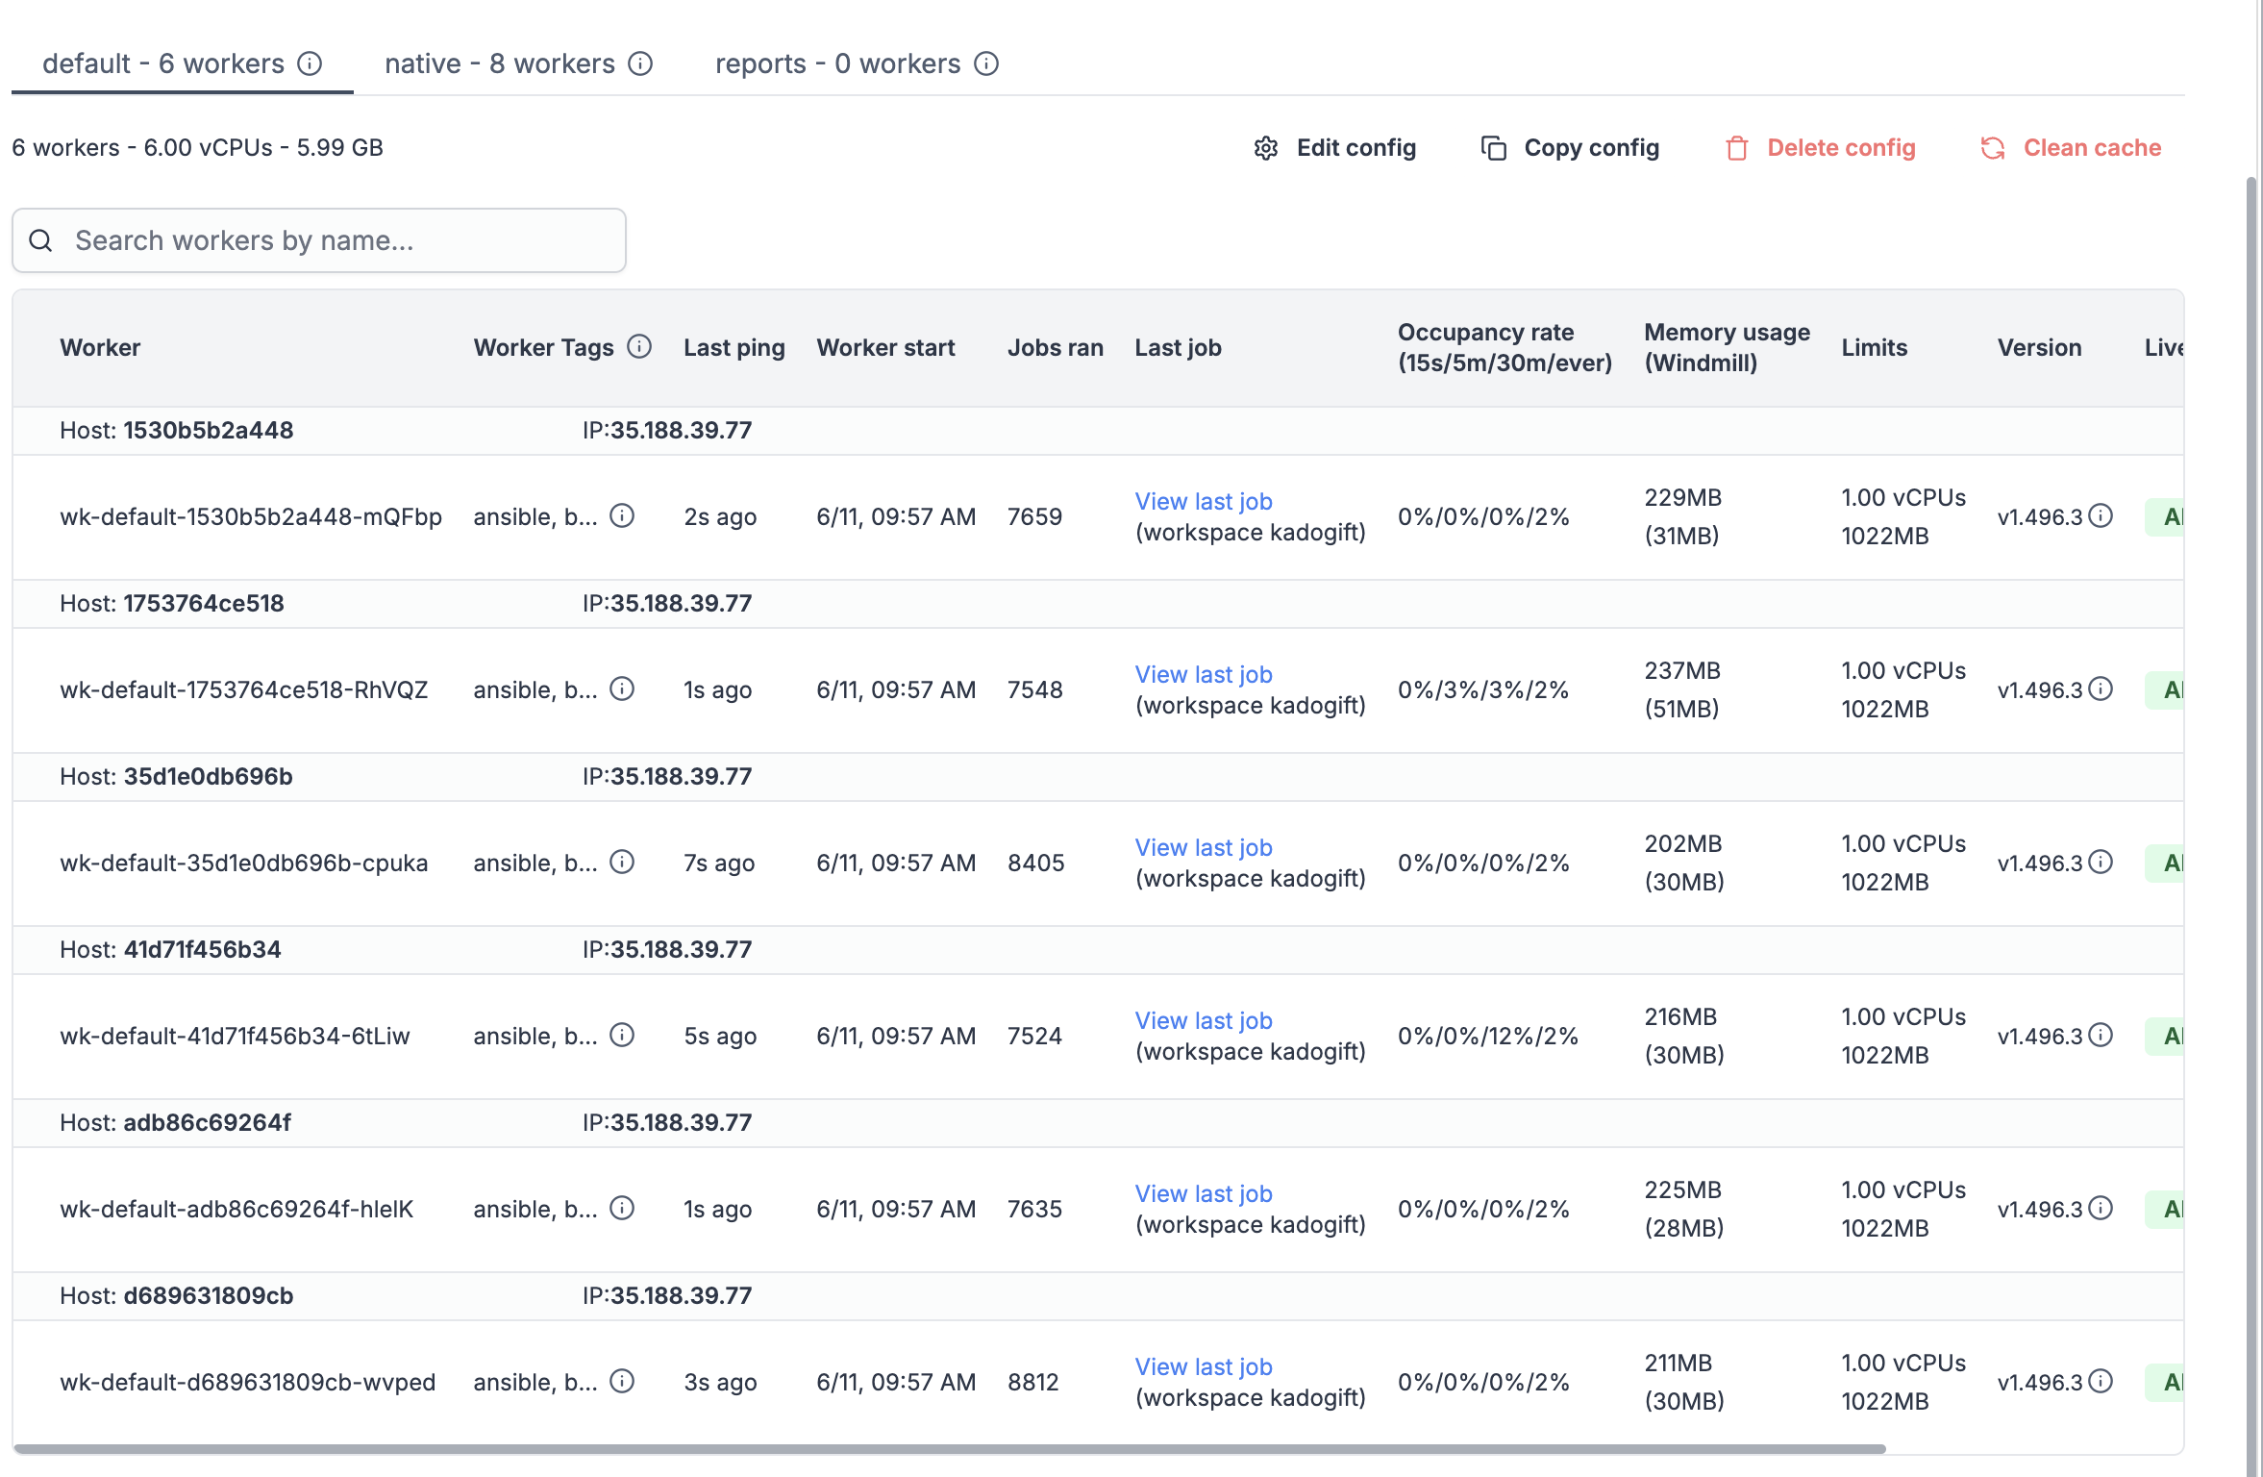2263x1477 pixels.
Task: Show tags info for wk-default-1530b5b2a448-mQFbp
Action: (622, 516)
